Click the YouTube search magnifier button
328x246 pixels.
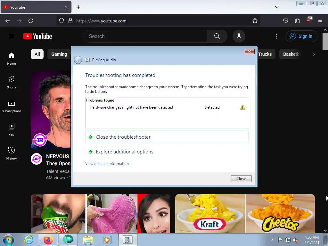[217, 36]
